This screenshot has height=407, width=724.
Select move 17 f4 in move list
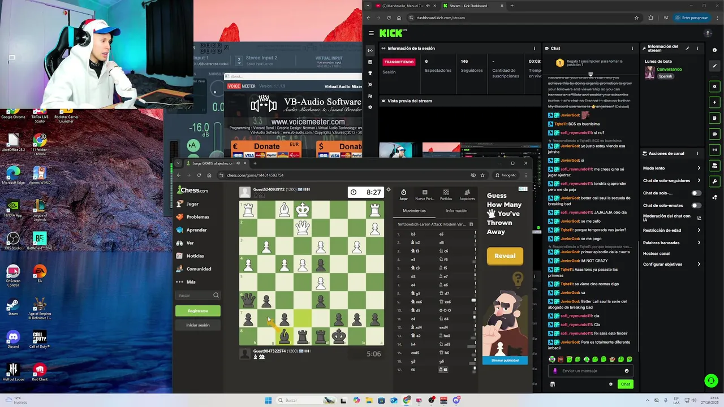coord(413,370)
